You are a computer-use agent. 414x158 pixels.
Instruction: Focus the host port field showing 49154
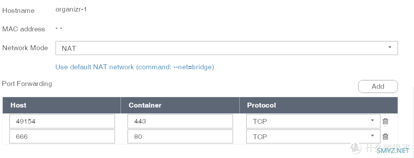click(62, 121)
